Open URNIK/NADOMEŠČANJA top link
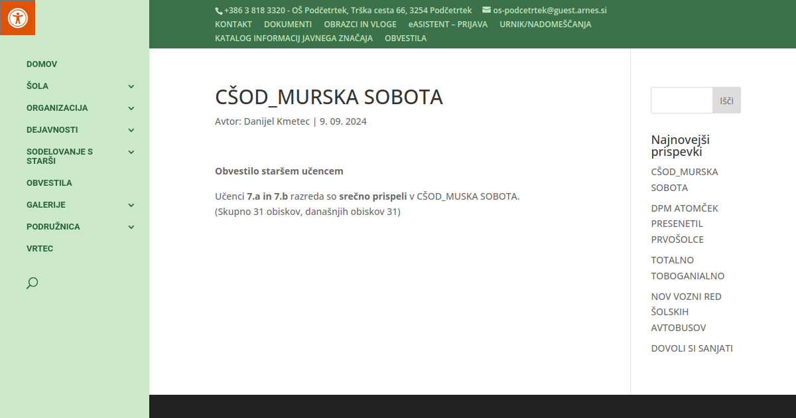The image size is (796, 418). coord(545,25)
